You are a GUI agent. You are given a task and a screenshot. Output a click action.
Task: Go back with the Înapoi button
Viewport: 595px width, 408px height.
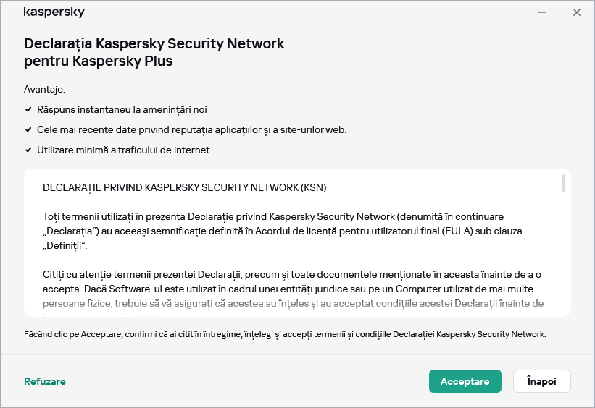(x=541, y=381)
